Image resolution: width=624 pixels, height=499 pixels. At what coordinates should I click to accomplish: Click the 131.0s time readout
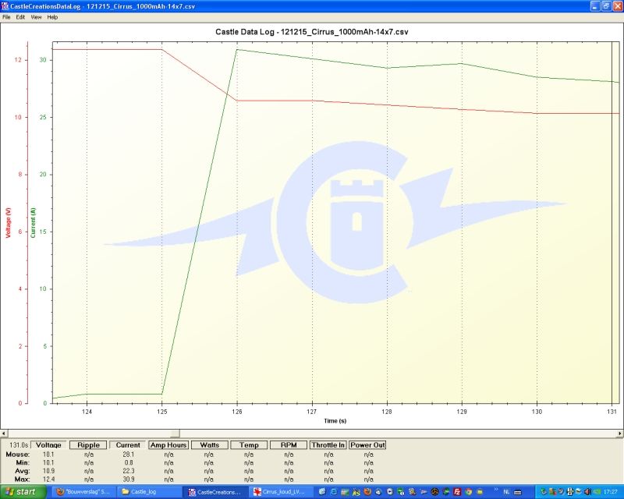coord(19,445)
